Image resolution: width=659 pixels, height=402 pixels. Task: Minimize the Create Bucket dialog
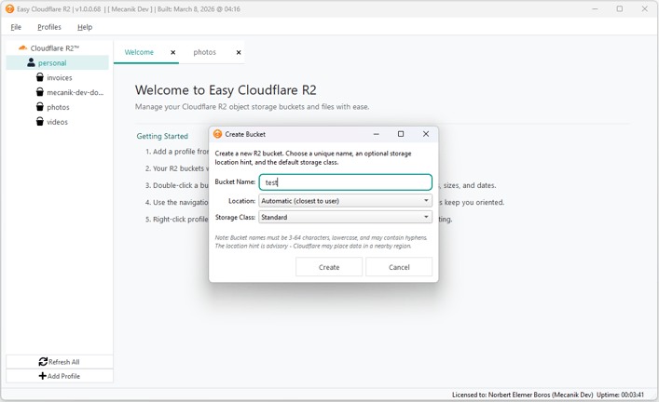point(377,134)
